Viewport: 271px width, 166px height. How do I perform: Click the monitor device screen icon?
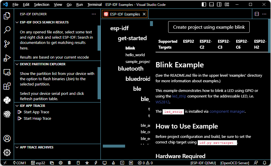tap(105, 163)
